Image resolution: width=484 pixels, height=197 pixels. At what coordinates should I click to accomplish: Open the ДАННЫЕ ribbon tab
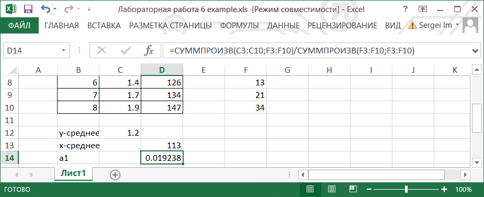pos(284,25)
